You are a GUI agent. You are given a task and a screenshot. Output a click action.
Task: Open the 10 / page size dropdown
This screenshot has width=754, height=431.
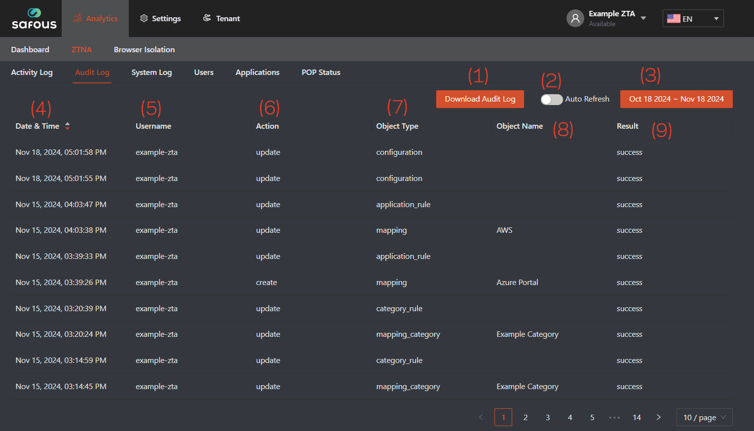click(704, 417)
